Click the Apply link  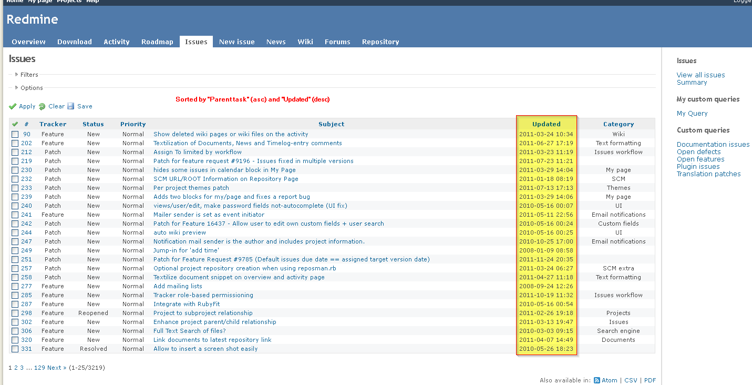tap(27, 106)
